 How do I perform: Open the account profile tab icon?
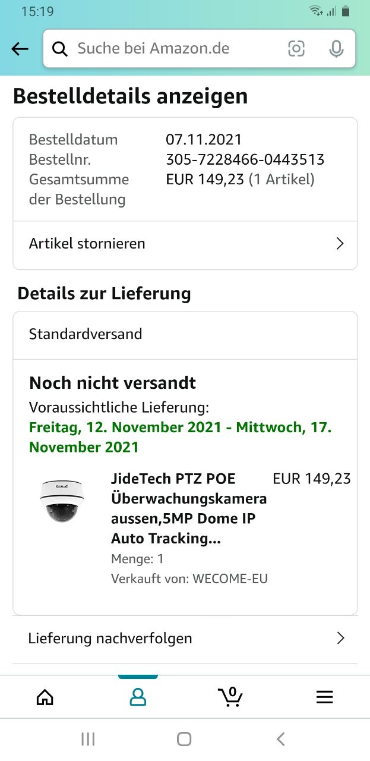point(138,697)
